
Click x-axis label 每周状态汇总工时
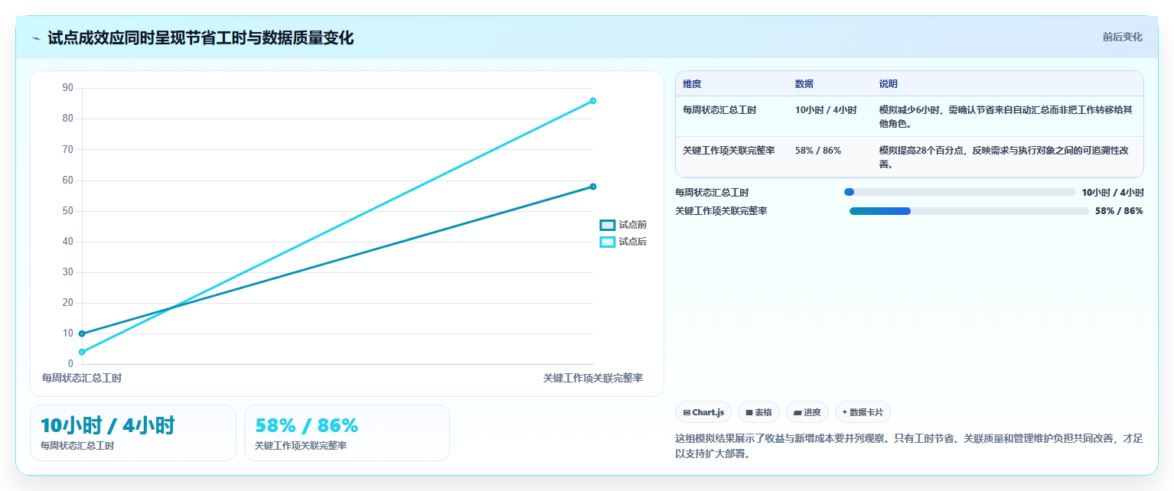coord(82,378)
